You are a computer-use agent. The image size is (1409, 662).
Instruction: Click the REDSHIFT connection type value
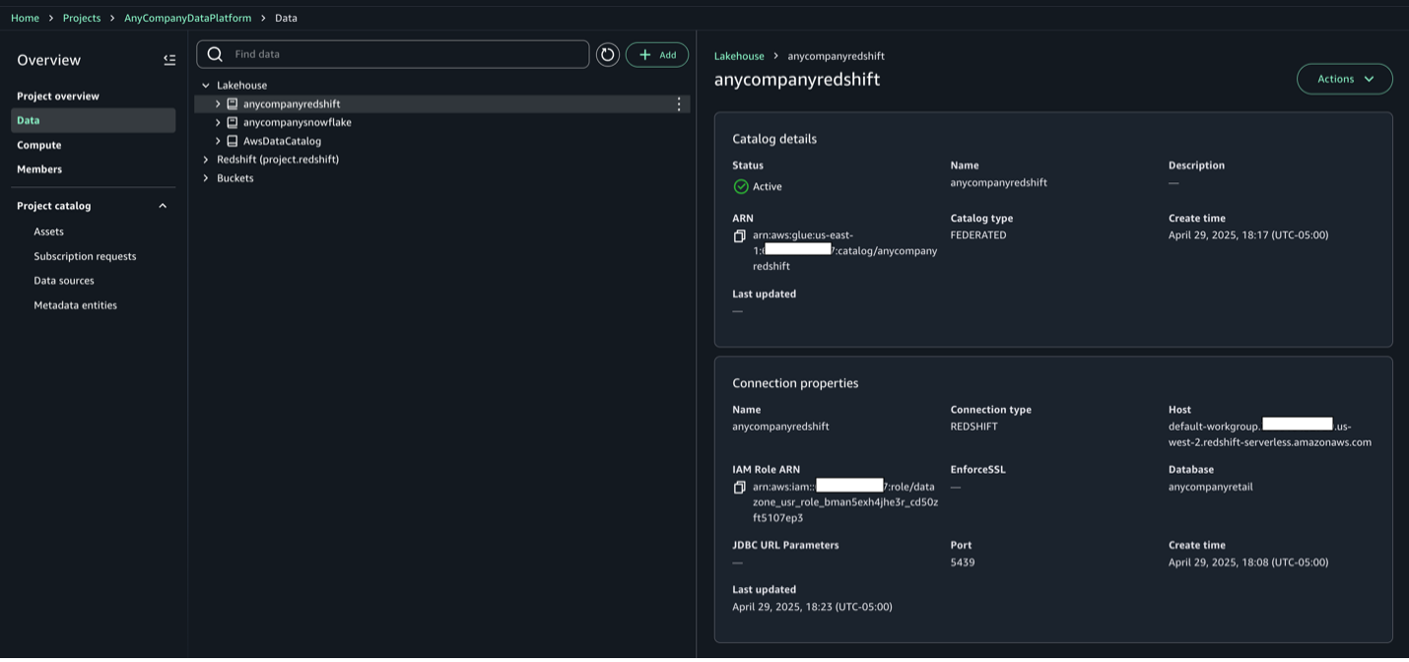[x=974, y=427]
